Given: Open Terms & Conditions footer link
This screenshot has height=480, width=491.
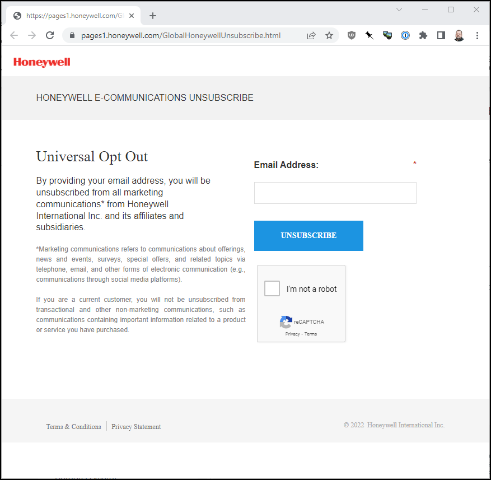Looking at the screenshot, I should point(73,427).
